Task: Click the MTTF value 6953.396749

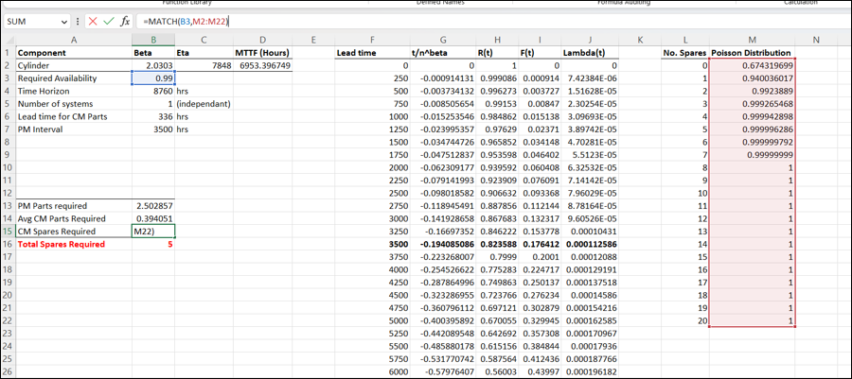Action: (263, 65)
